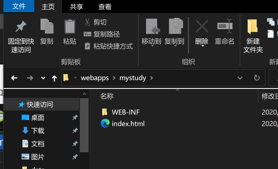Image resolution: width=278 pixels, height=169 pixels.
Task: Click the Paste clipboard icon
Action: pos(70,27)
